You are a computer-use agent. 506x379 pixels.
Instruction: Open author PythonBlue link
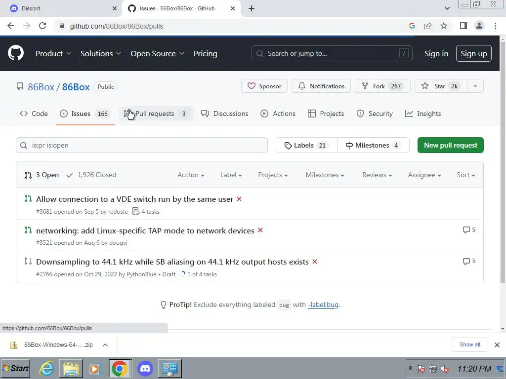[x=141, y=274]
